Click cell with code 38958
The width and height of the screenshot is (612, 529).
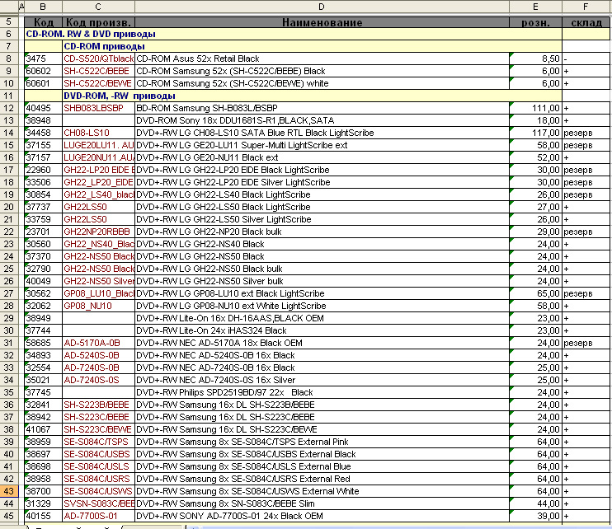pos(44,479)
